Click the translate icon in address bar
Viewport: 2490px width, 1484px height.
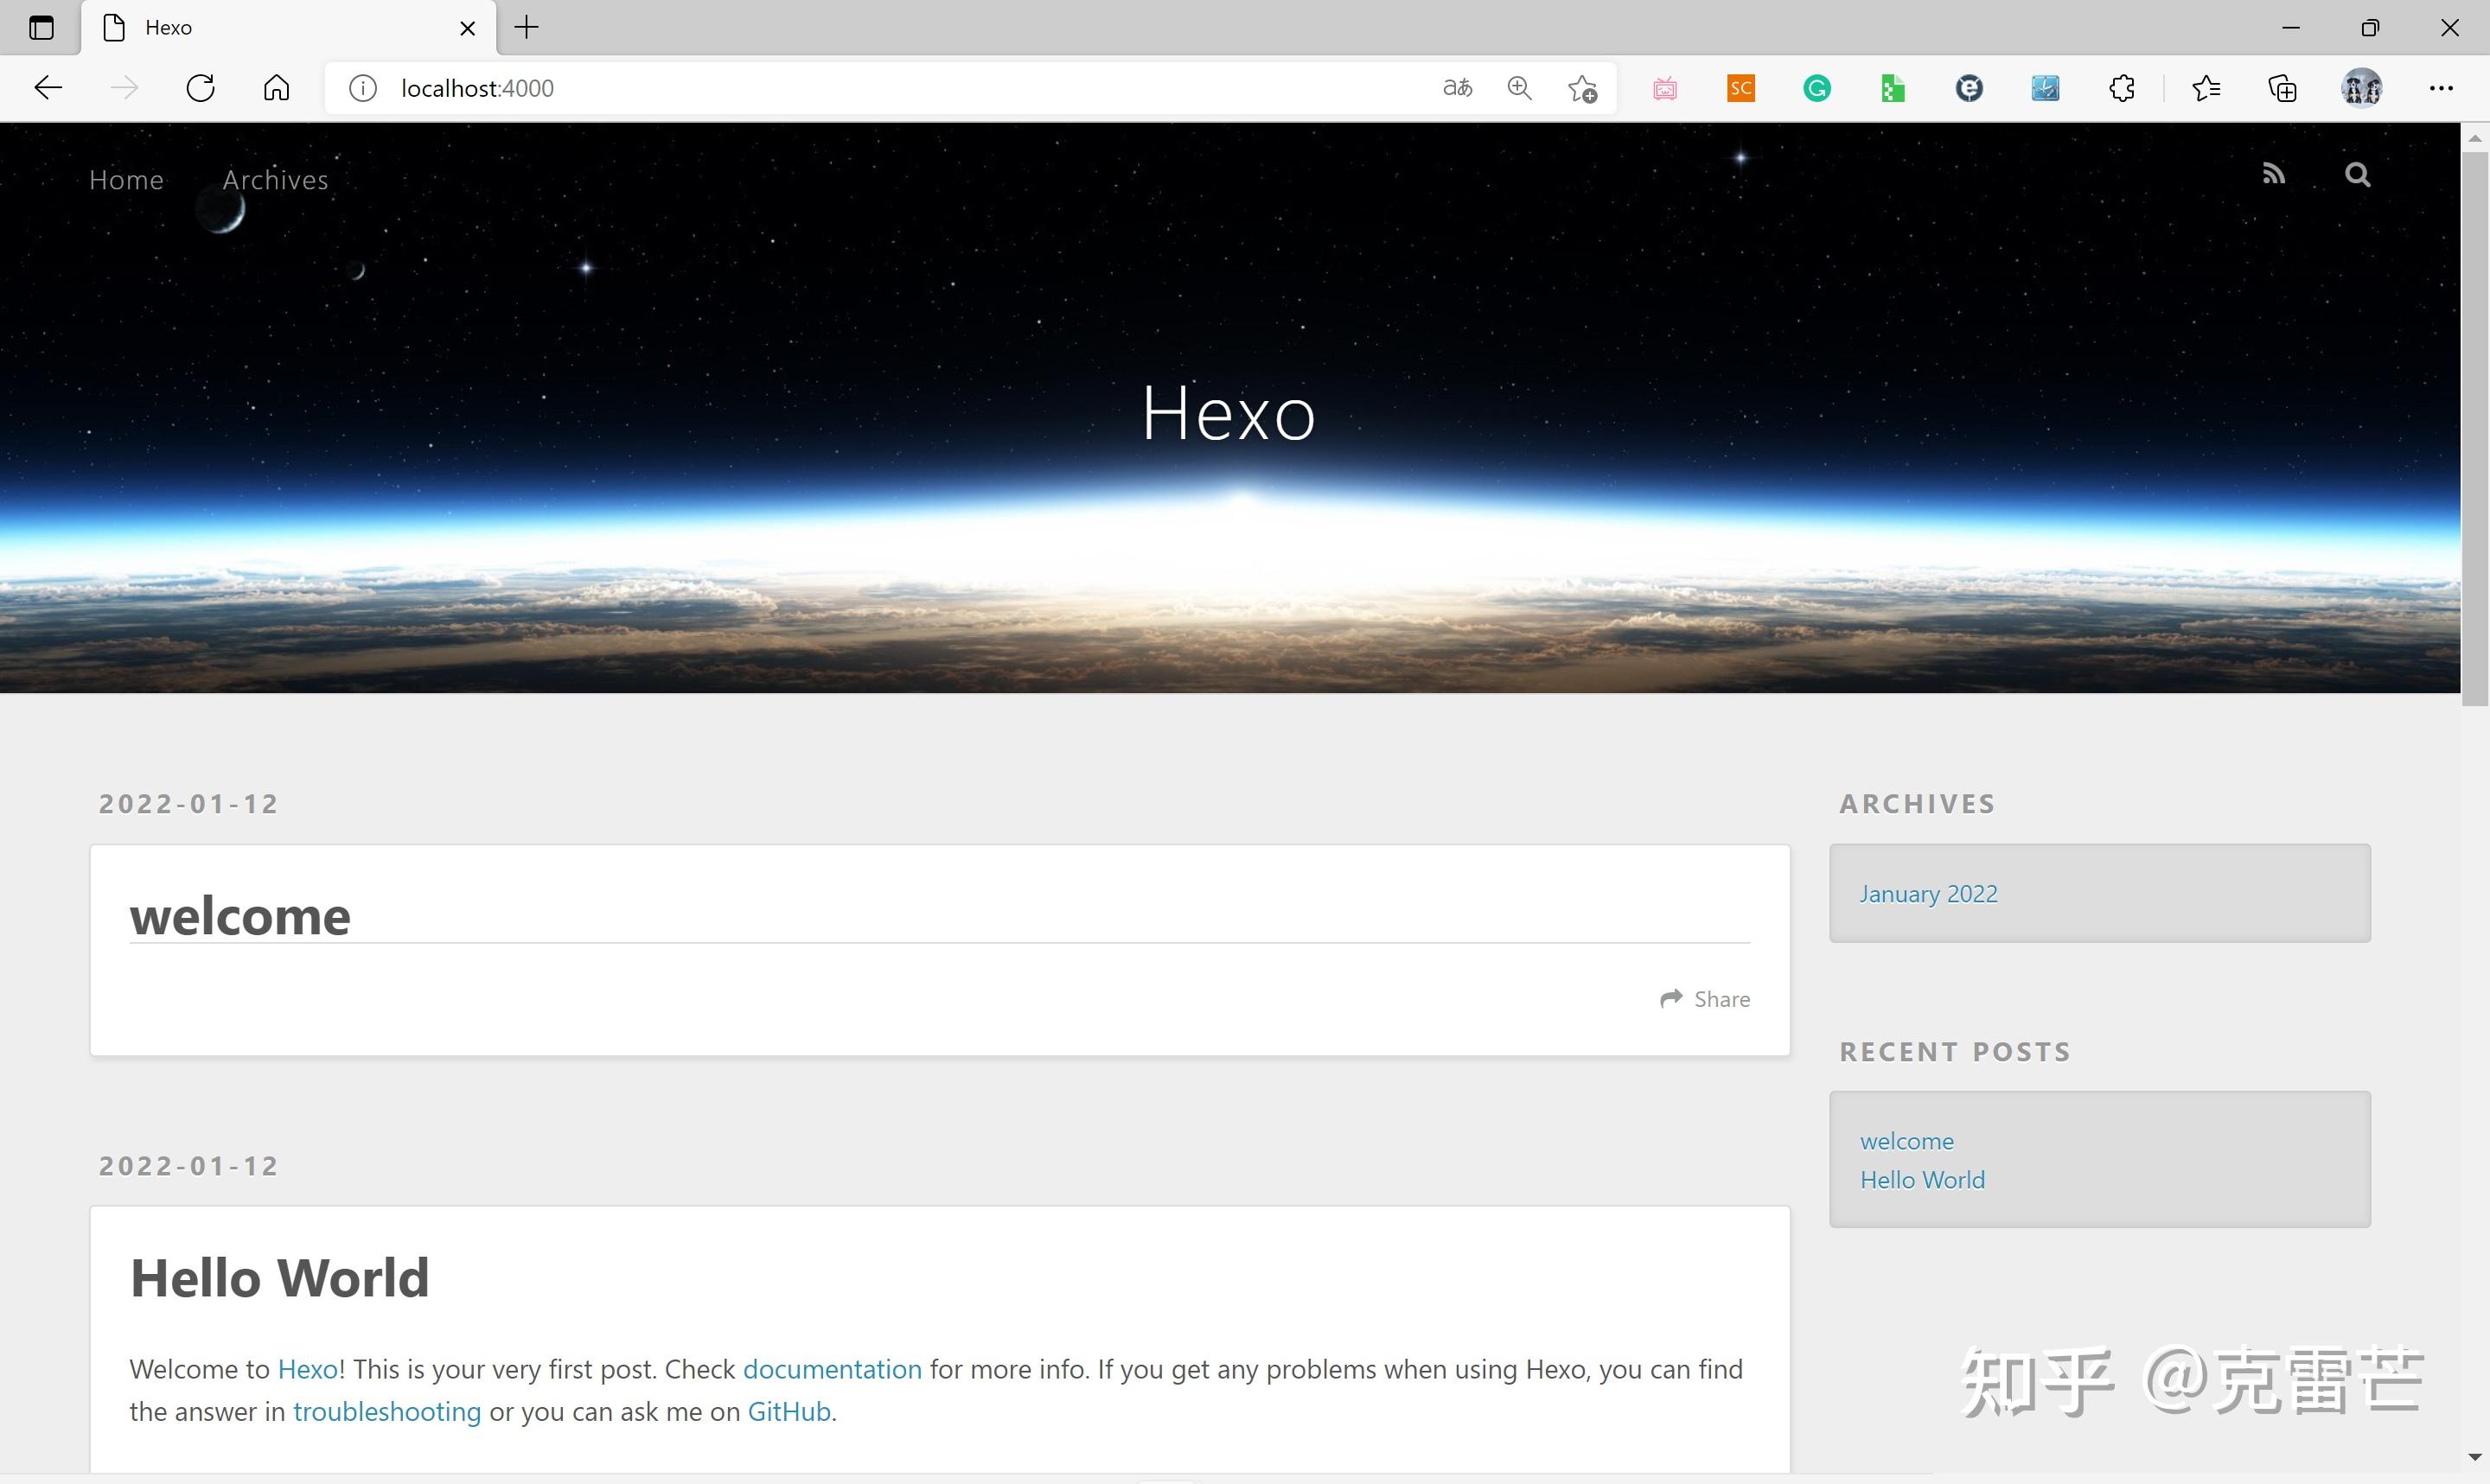coord(1457,88)
